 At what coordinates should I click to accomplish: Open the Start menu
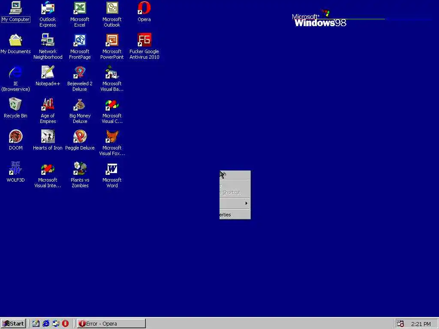click(13, 324)
